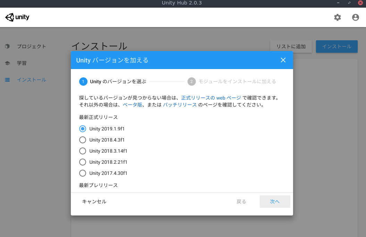Click the step 2 モジュール indicator
Screen dimensions: 366x237
192,82
